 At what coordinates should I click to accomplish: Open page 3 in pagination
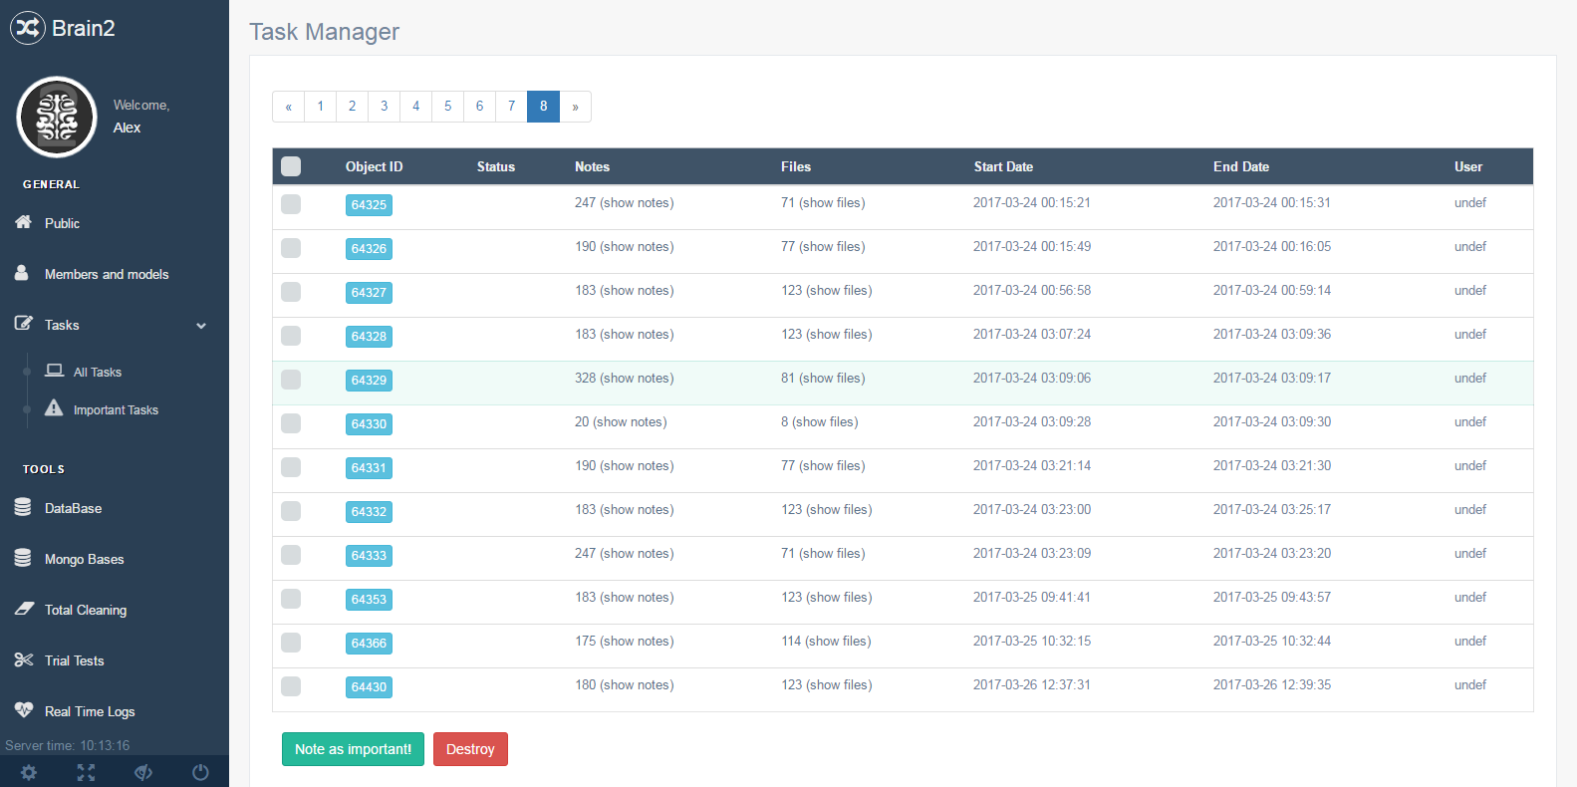pyautogui.click(x=384, y=107)
